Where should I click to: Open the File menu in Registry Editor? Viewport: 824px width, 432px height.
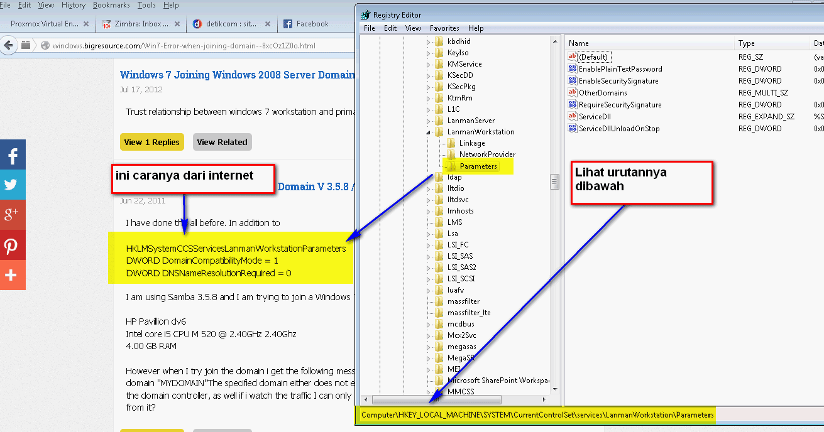[x=370, y=28]
